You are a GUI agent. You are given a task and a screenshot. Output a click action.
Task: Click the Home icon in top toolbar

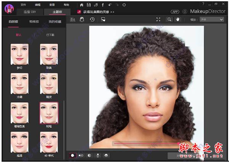point(82,5)
